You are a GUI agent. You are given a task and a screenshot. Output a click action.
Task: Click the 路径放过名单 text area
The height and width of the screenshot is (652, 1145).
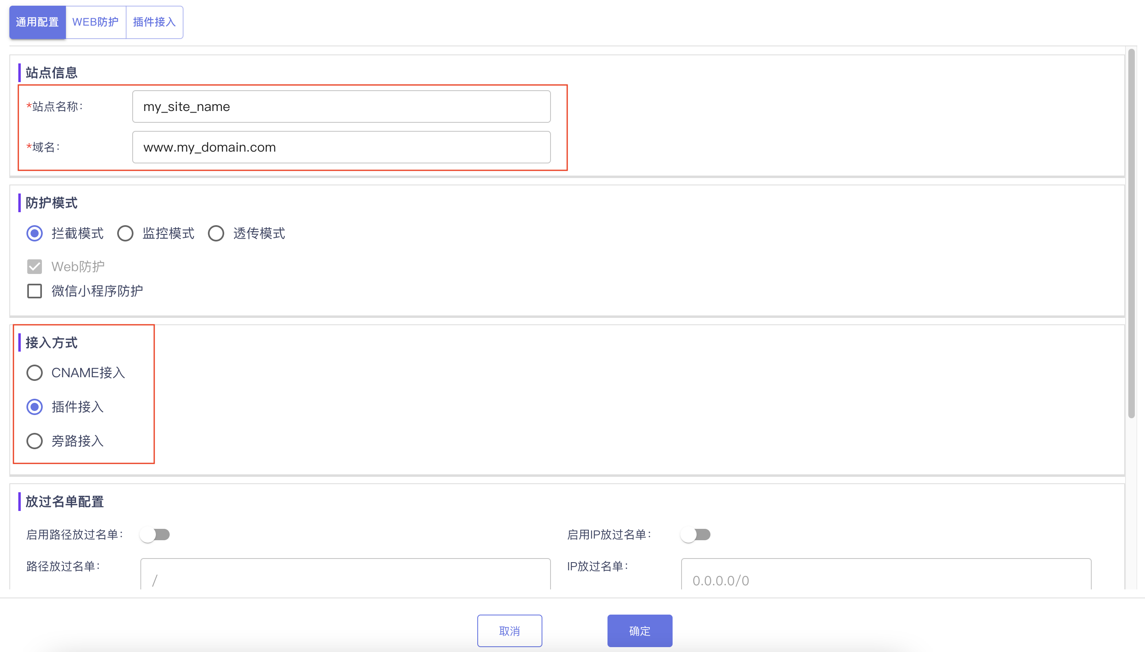click(x=345, y=574)
